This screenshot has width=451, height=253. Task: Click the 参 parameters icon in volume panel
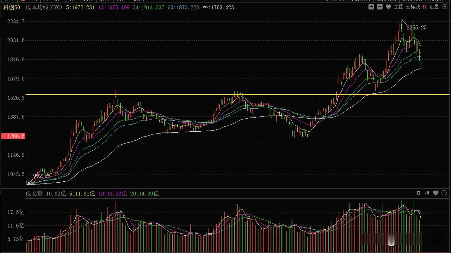click(419, 193)
